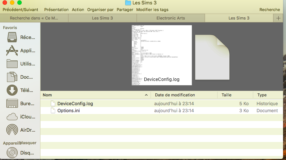Add a new tab with the plus button

click(x=278, y=18)
